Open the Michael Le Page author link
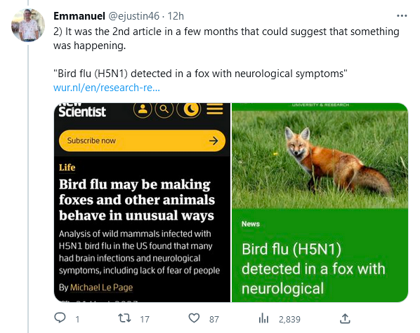 click(x=102, y=287)
